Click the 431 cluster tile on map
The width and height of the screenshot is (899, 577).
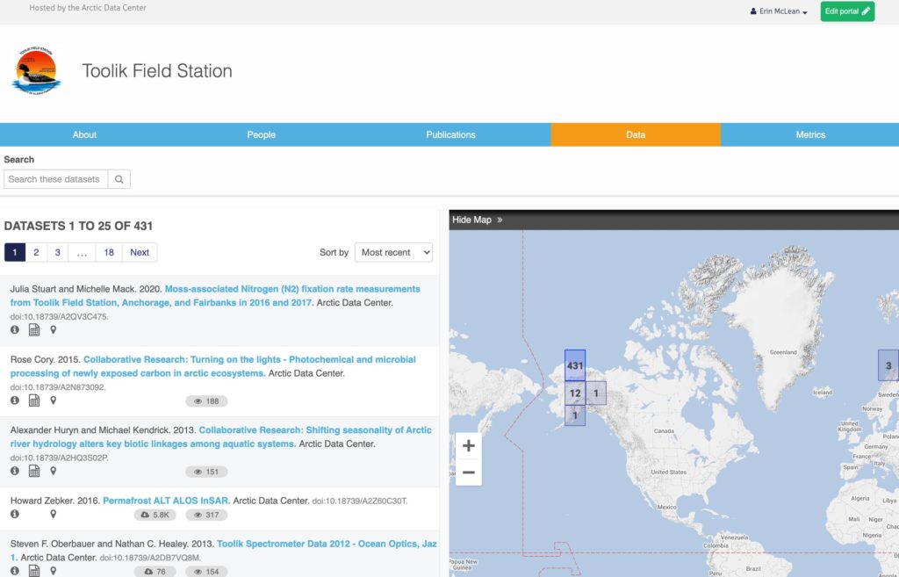(x=575, y=365)
